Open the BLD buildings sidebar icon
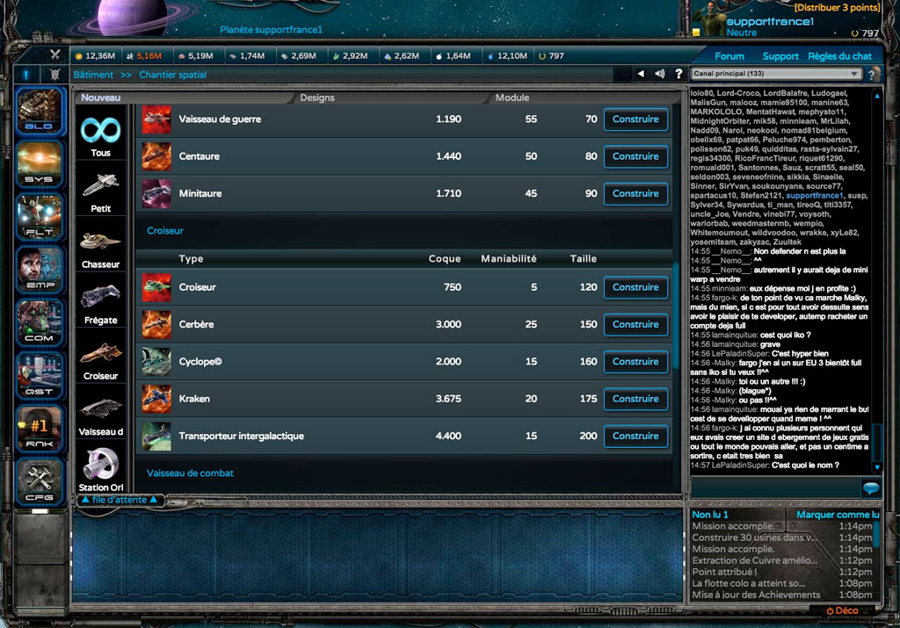Image resolution: width=900 pixels, height=628 pixels. (x=39, y=112)
